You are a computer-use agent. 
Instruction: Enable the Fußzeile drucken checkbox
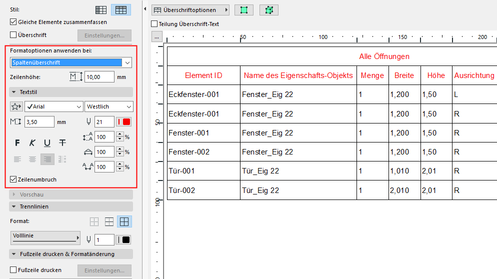pos(13,270)
